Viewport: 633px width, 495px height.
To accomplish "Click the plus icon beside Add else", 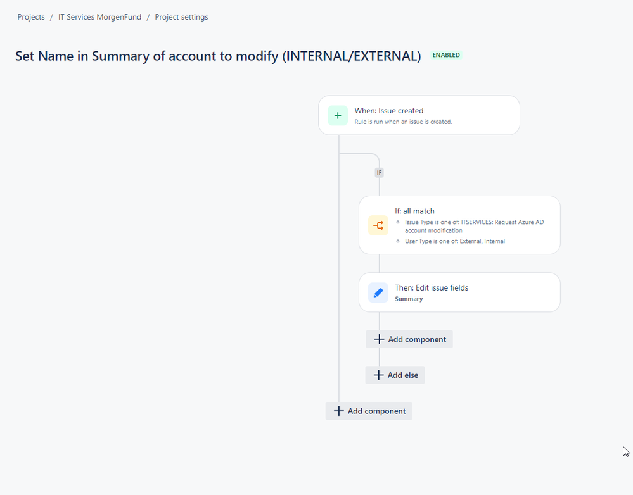I will (378, 375).
